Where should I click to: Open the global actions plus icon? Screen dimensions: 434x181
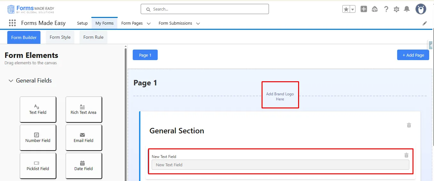(x=363, y=9)
